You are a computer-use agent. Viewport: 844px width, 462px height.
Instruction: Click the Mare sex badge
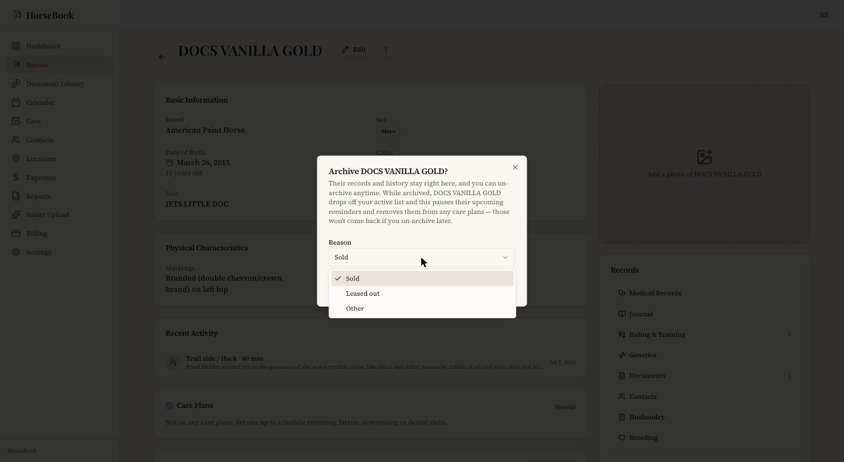(x=388, y=131)
